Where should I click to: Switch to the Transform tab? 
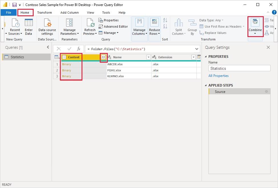click(44, 13)
